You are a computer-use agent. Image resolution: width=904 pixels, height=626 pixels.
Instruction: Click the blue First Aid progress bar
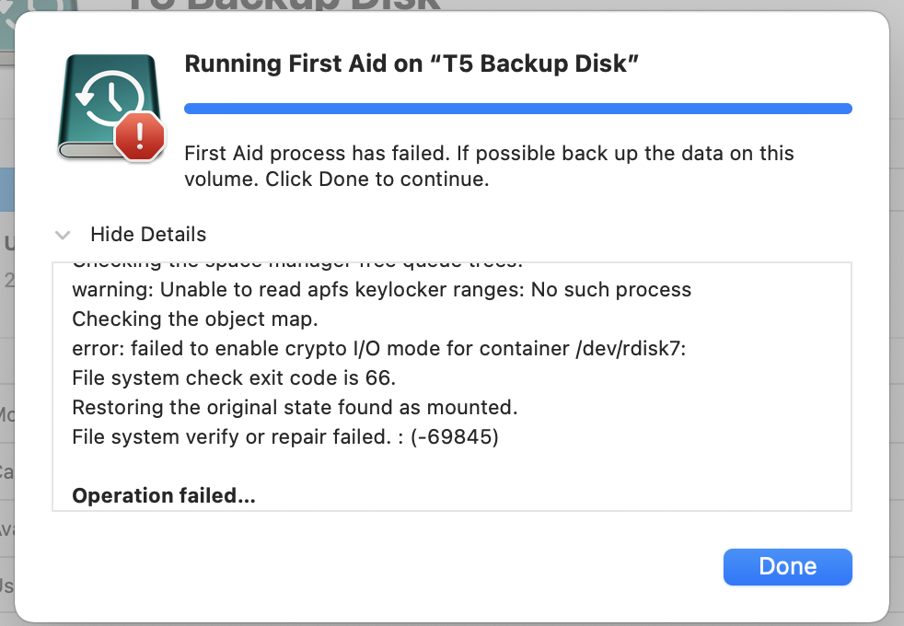click(517, 109)
